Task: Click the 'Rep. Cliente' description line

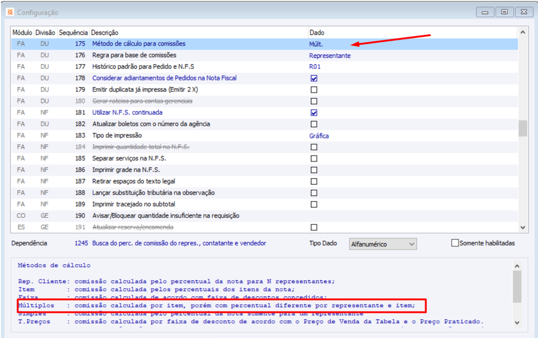Action: click(176, 282)
